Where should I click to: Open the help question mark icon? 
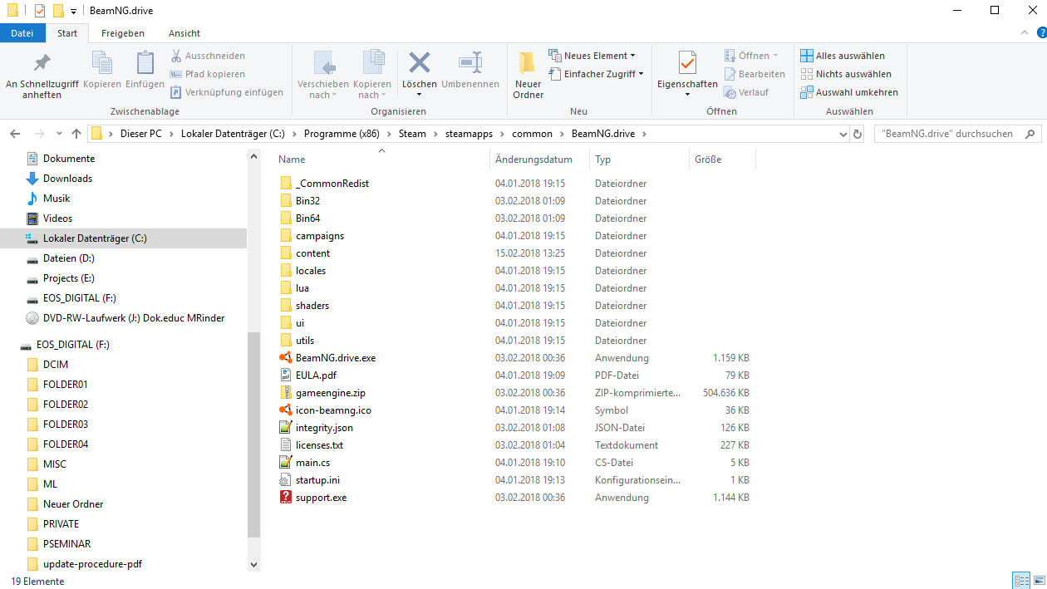click(1041, 32)
